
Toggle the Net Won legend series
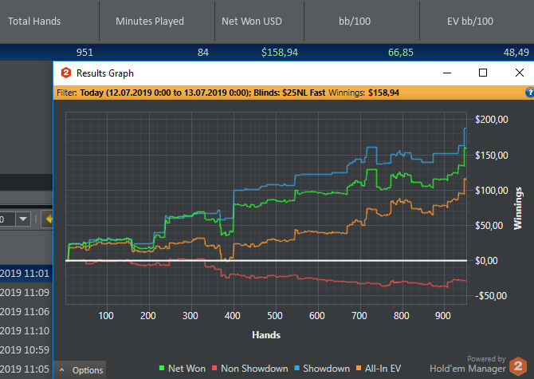[x=183, y=369]
